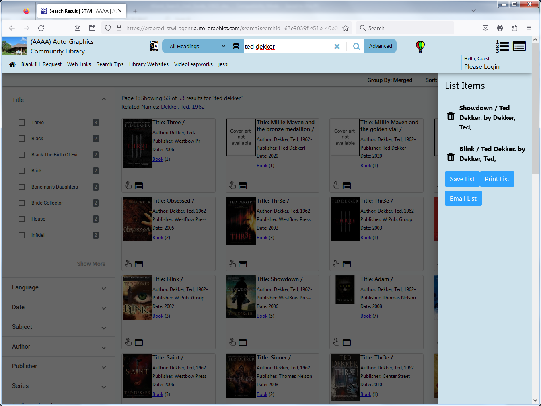Place hold icon for Adam 2008
Screen dimensions: 541x406
(x=336, y=342)
